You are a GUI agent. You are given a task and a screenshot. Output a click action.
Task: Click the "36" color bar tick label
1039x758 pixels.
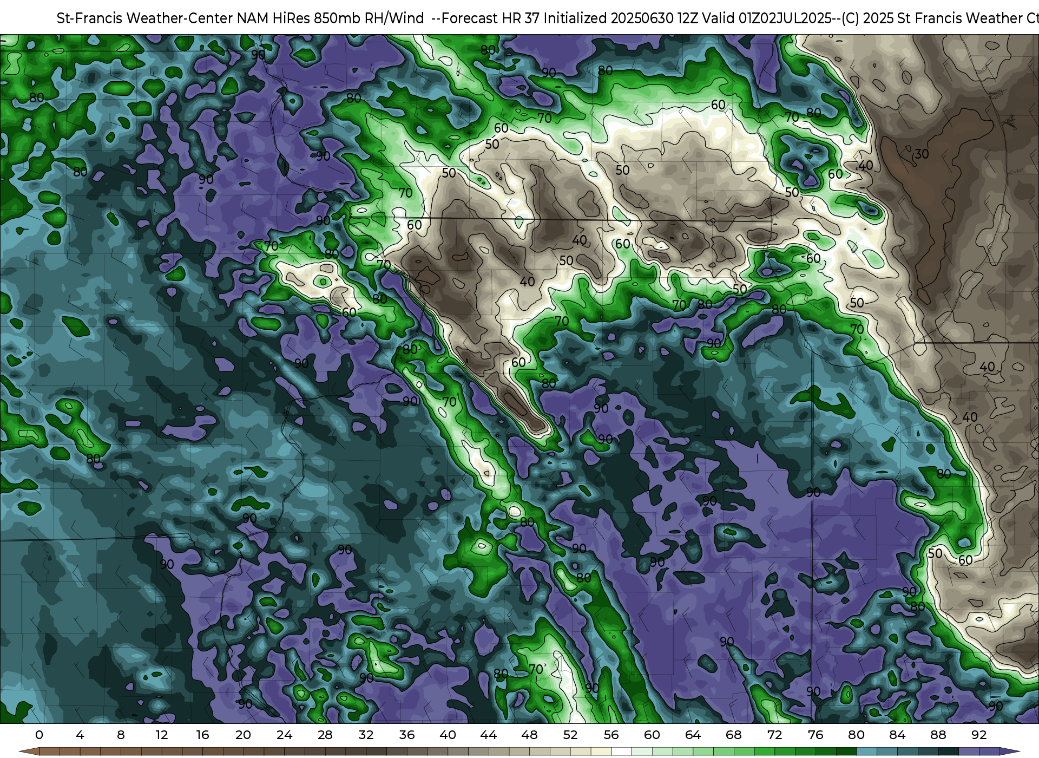pyautogui.click(x=407, y=735)
